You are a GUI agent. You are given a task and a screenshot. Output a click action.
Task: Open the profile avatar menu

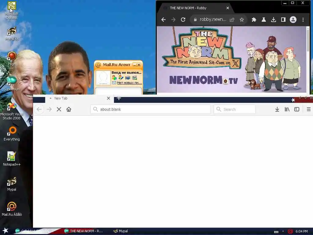pos(293,20)
